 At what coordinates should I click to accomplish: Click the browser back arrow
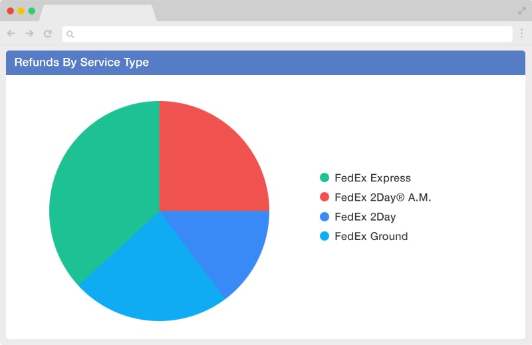11,33
